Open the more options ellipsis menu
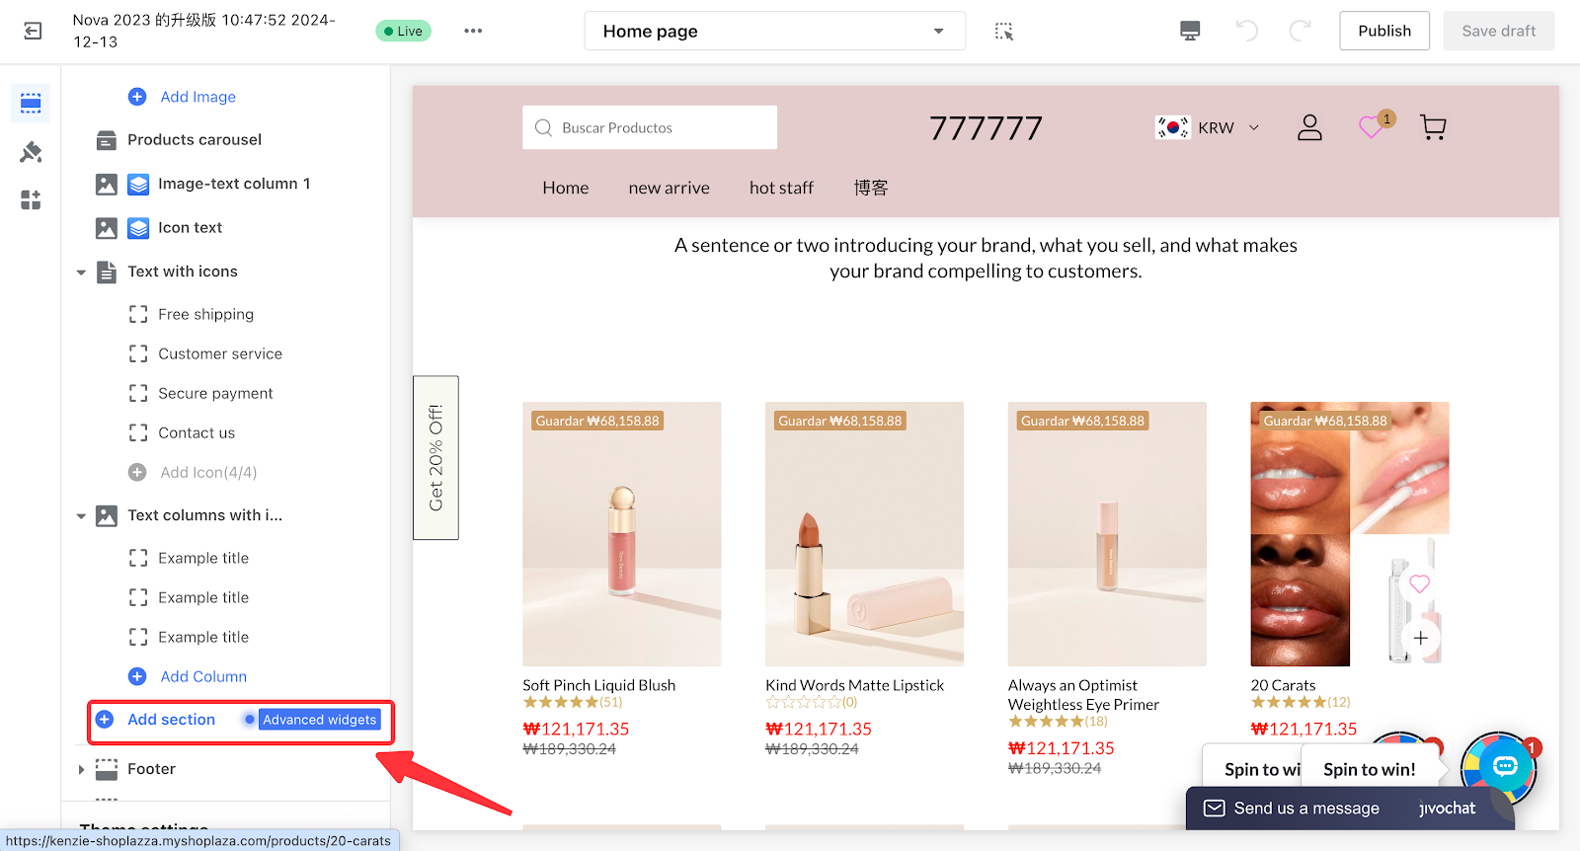1580x851 pixels. [473, 32]
